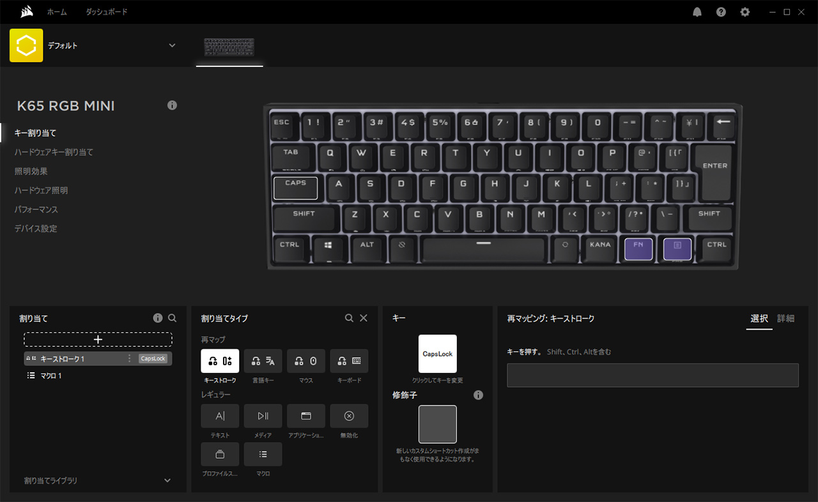Click the Corsair sails logo
This screenshot has width=818, height=502.
(x=26, y=12)
